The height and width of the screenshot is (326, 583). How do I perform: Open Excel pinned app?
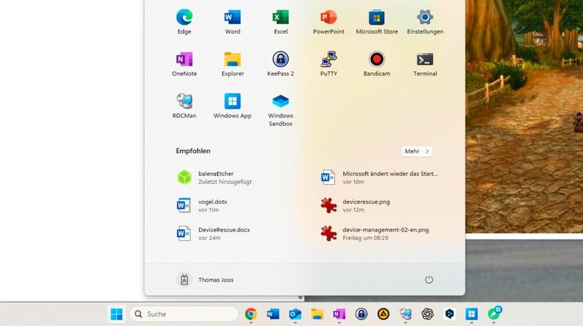[x=281, y=22]
